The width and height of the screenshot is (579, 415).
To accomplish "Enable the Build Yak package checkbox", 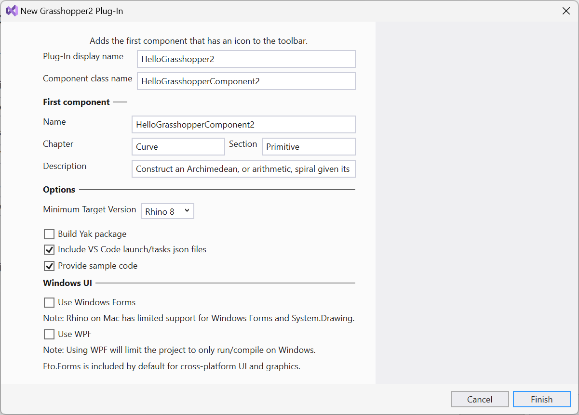I will pyautogui.click(x=49, y=234).
